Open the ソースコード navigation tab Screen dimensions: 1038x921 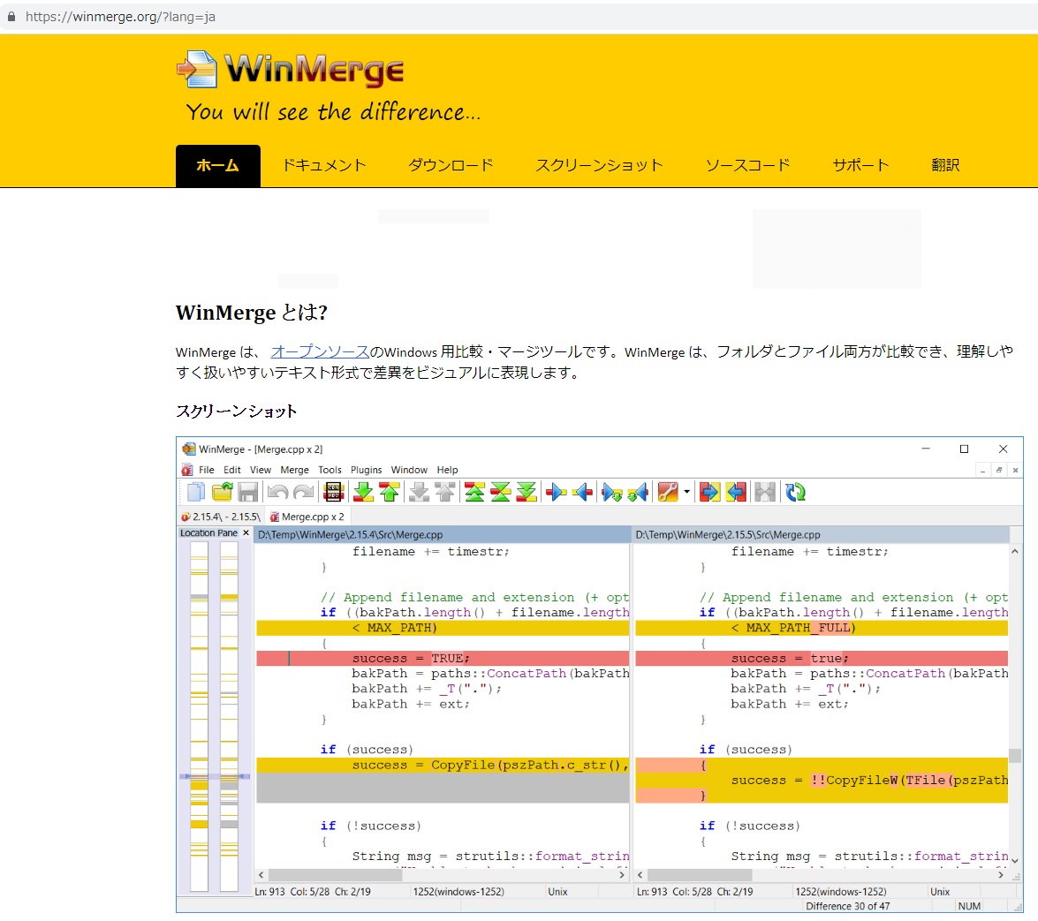pyautogui.click(x=747, y=165)
